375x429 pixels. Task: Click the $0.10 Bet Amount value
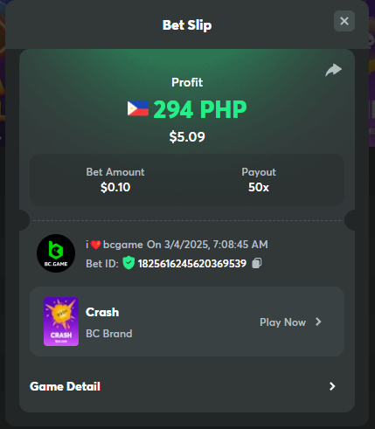point(115,187)
